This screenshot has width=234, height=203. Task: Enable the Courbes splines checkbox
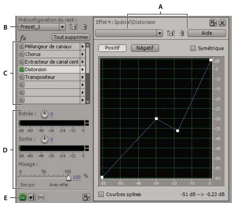[101, 194]
